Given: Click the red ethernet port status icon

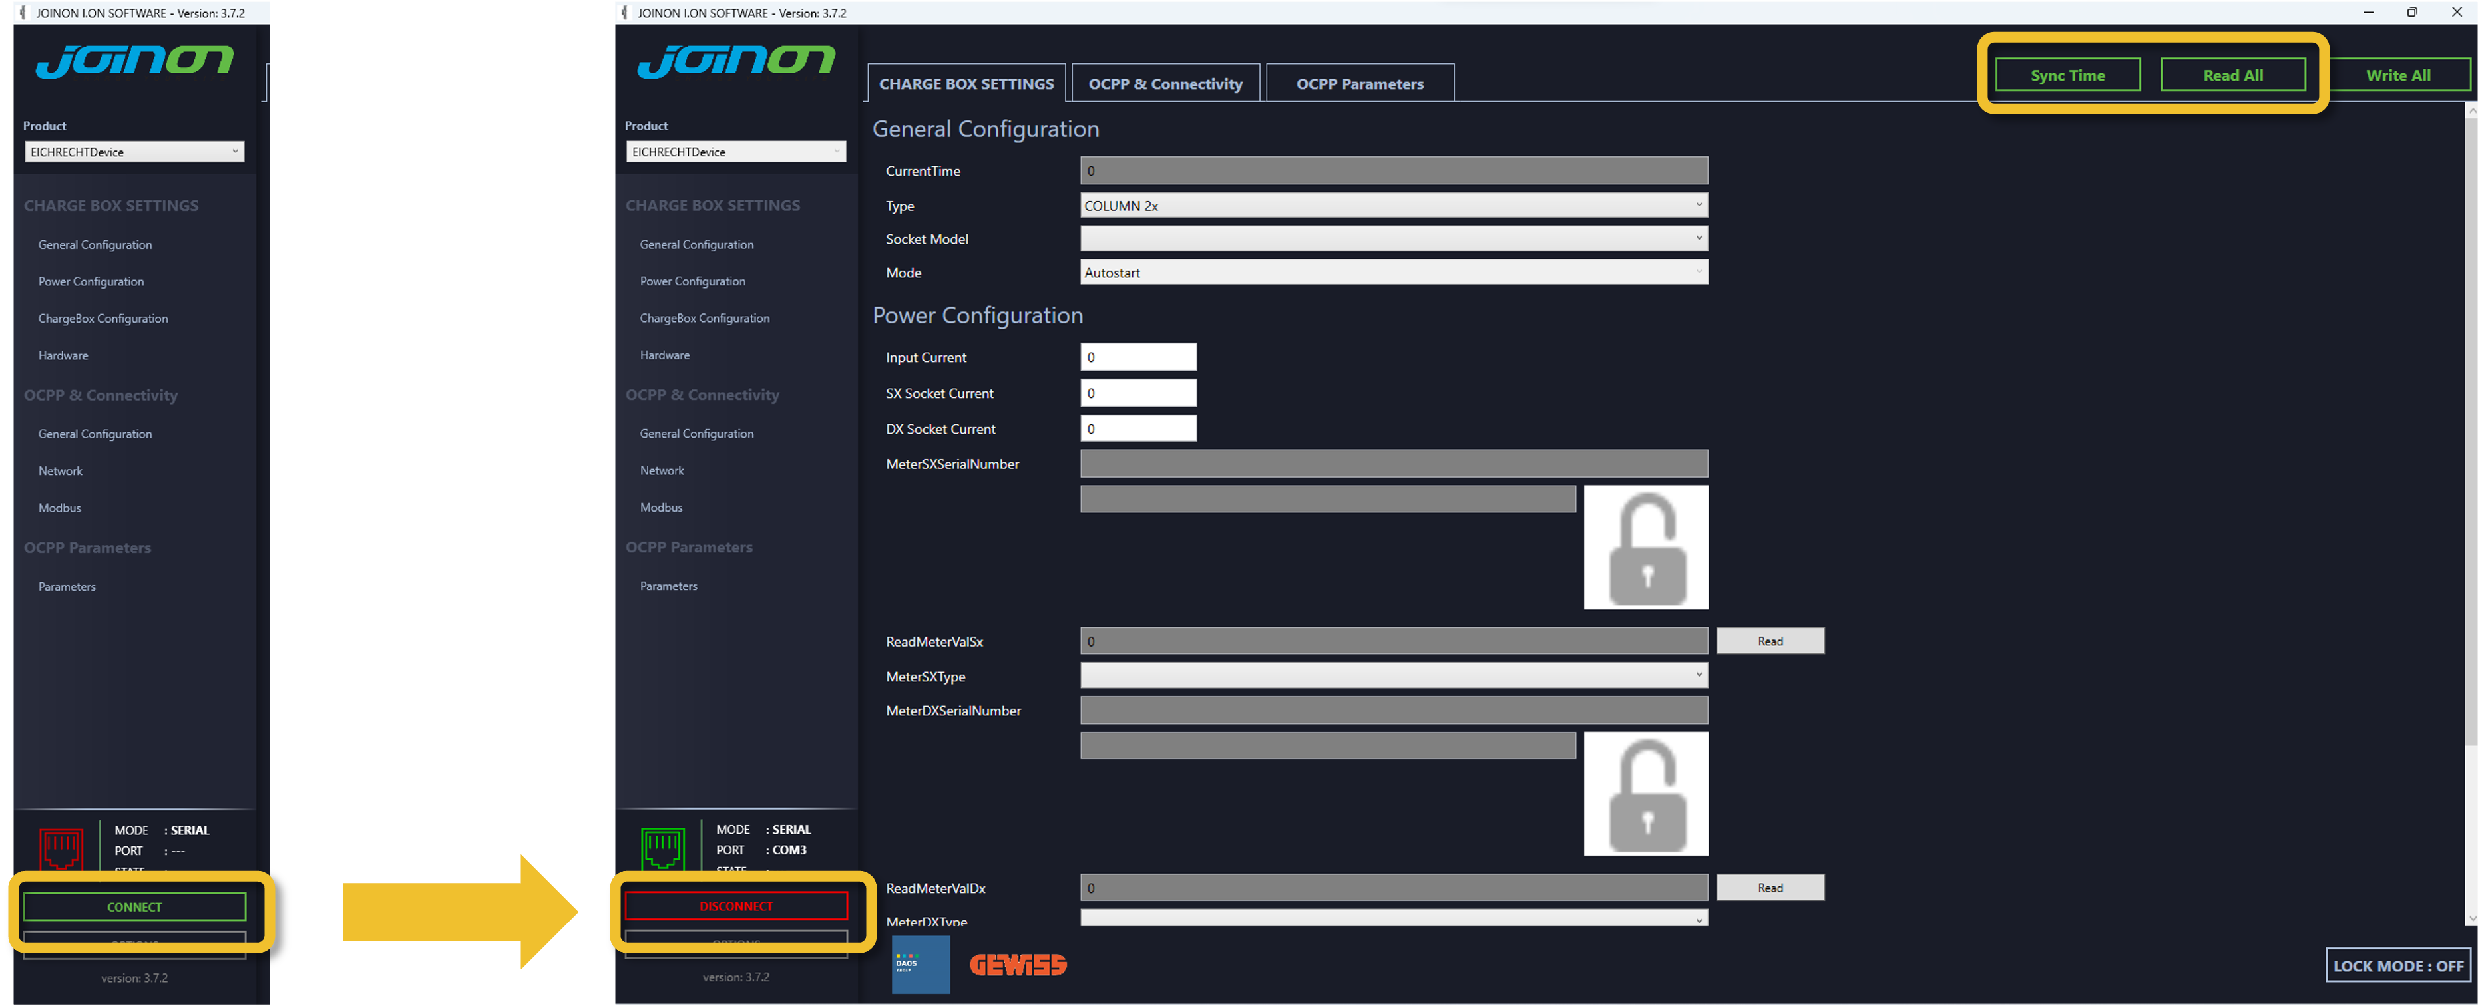Looking at the screenshot, I should point(61,848).
